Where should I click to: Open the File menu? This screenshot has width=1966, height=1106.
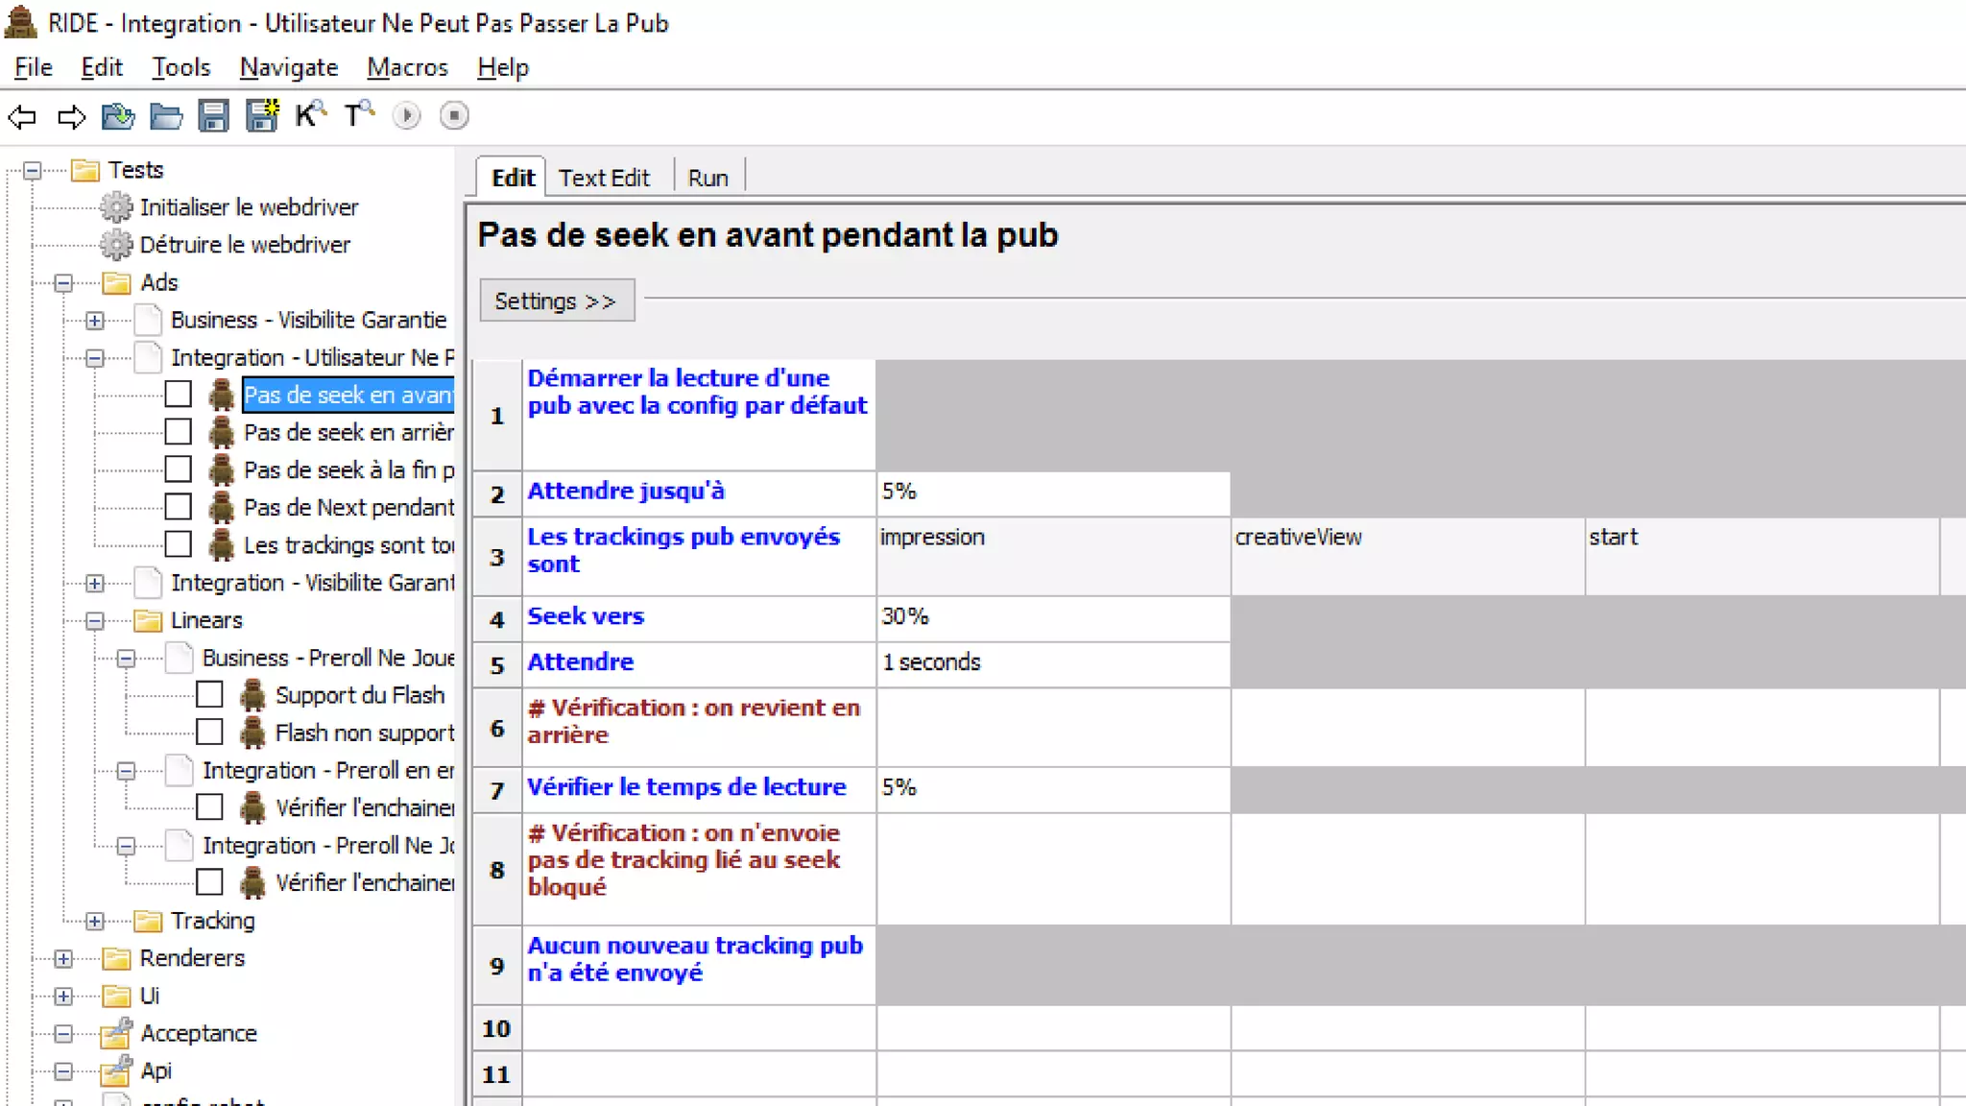34,67
